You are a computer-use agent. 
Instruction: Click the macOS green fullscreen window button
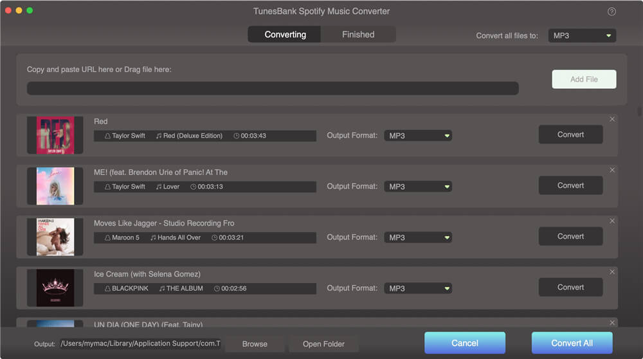pos(30,11)
